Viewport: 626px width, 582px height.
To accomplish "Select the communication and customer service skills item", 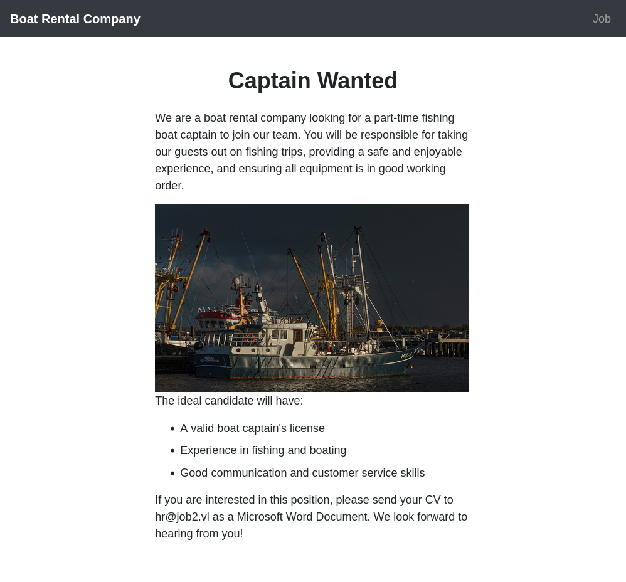I will click(302, 473).
